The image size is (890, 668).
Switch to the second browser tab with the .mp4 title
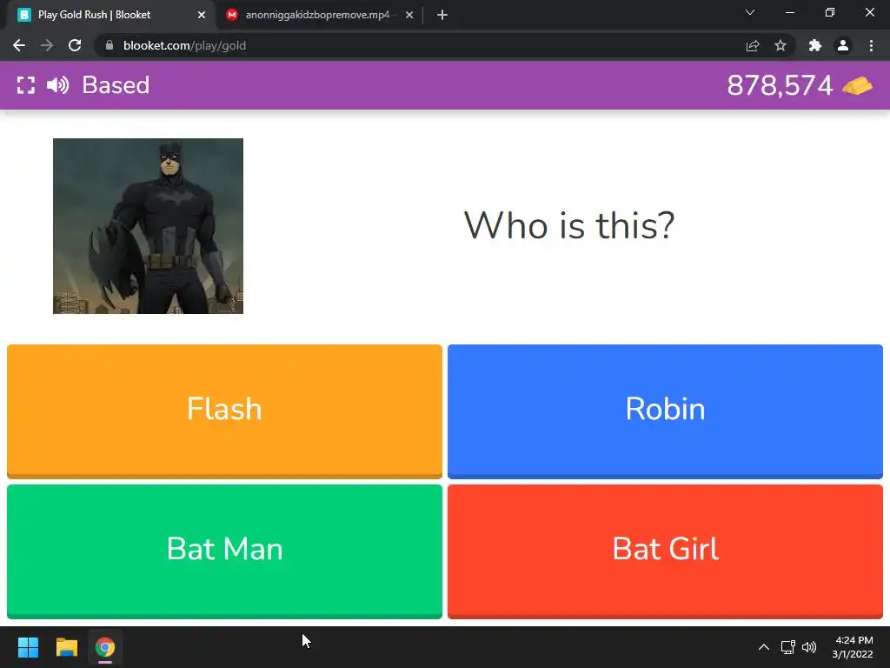tap(317, 15)
